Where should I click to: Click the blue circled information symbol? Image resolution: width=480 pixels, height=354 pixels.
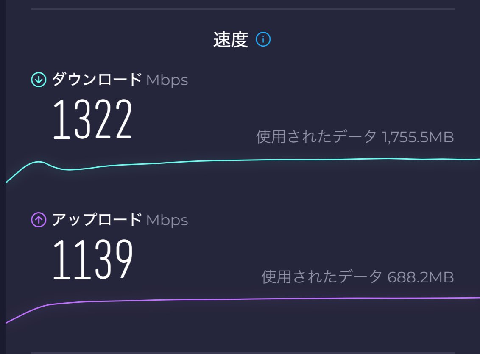click(x=264, y=39)
